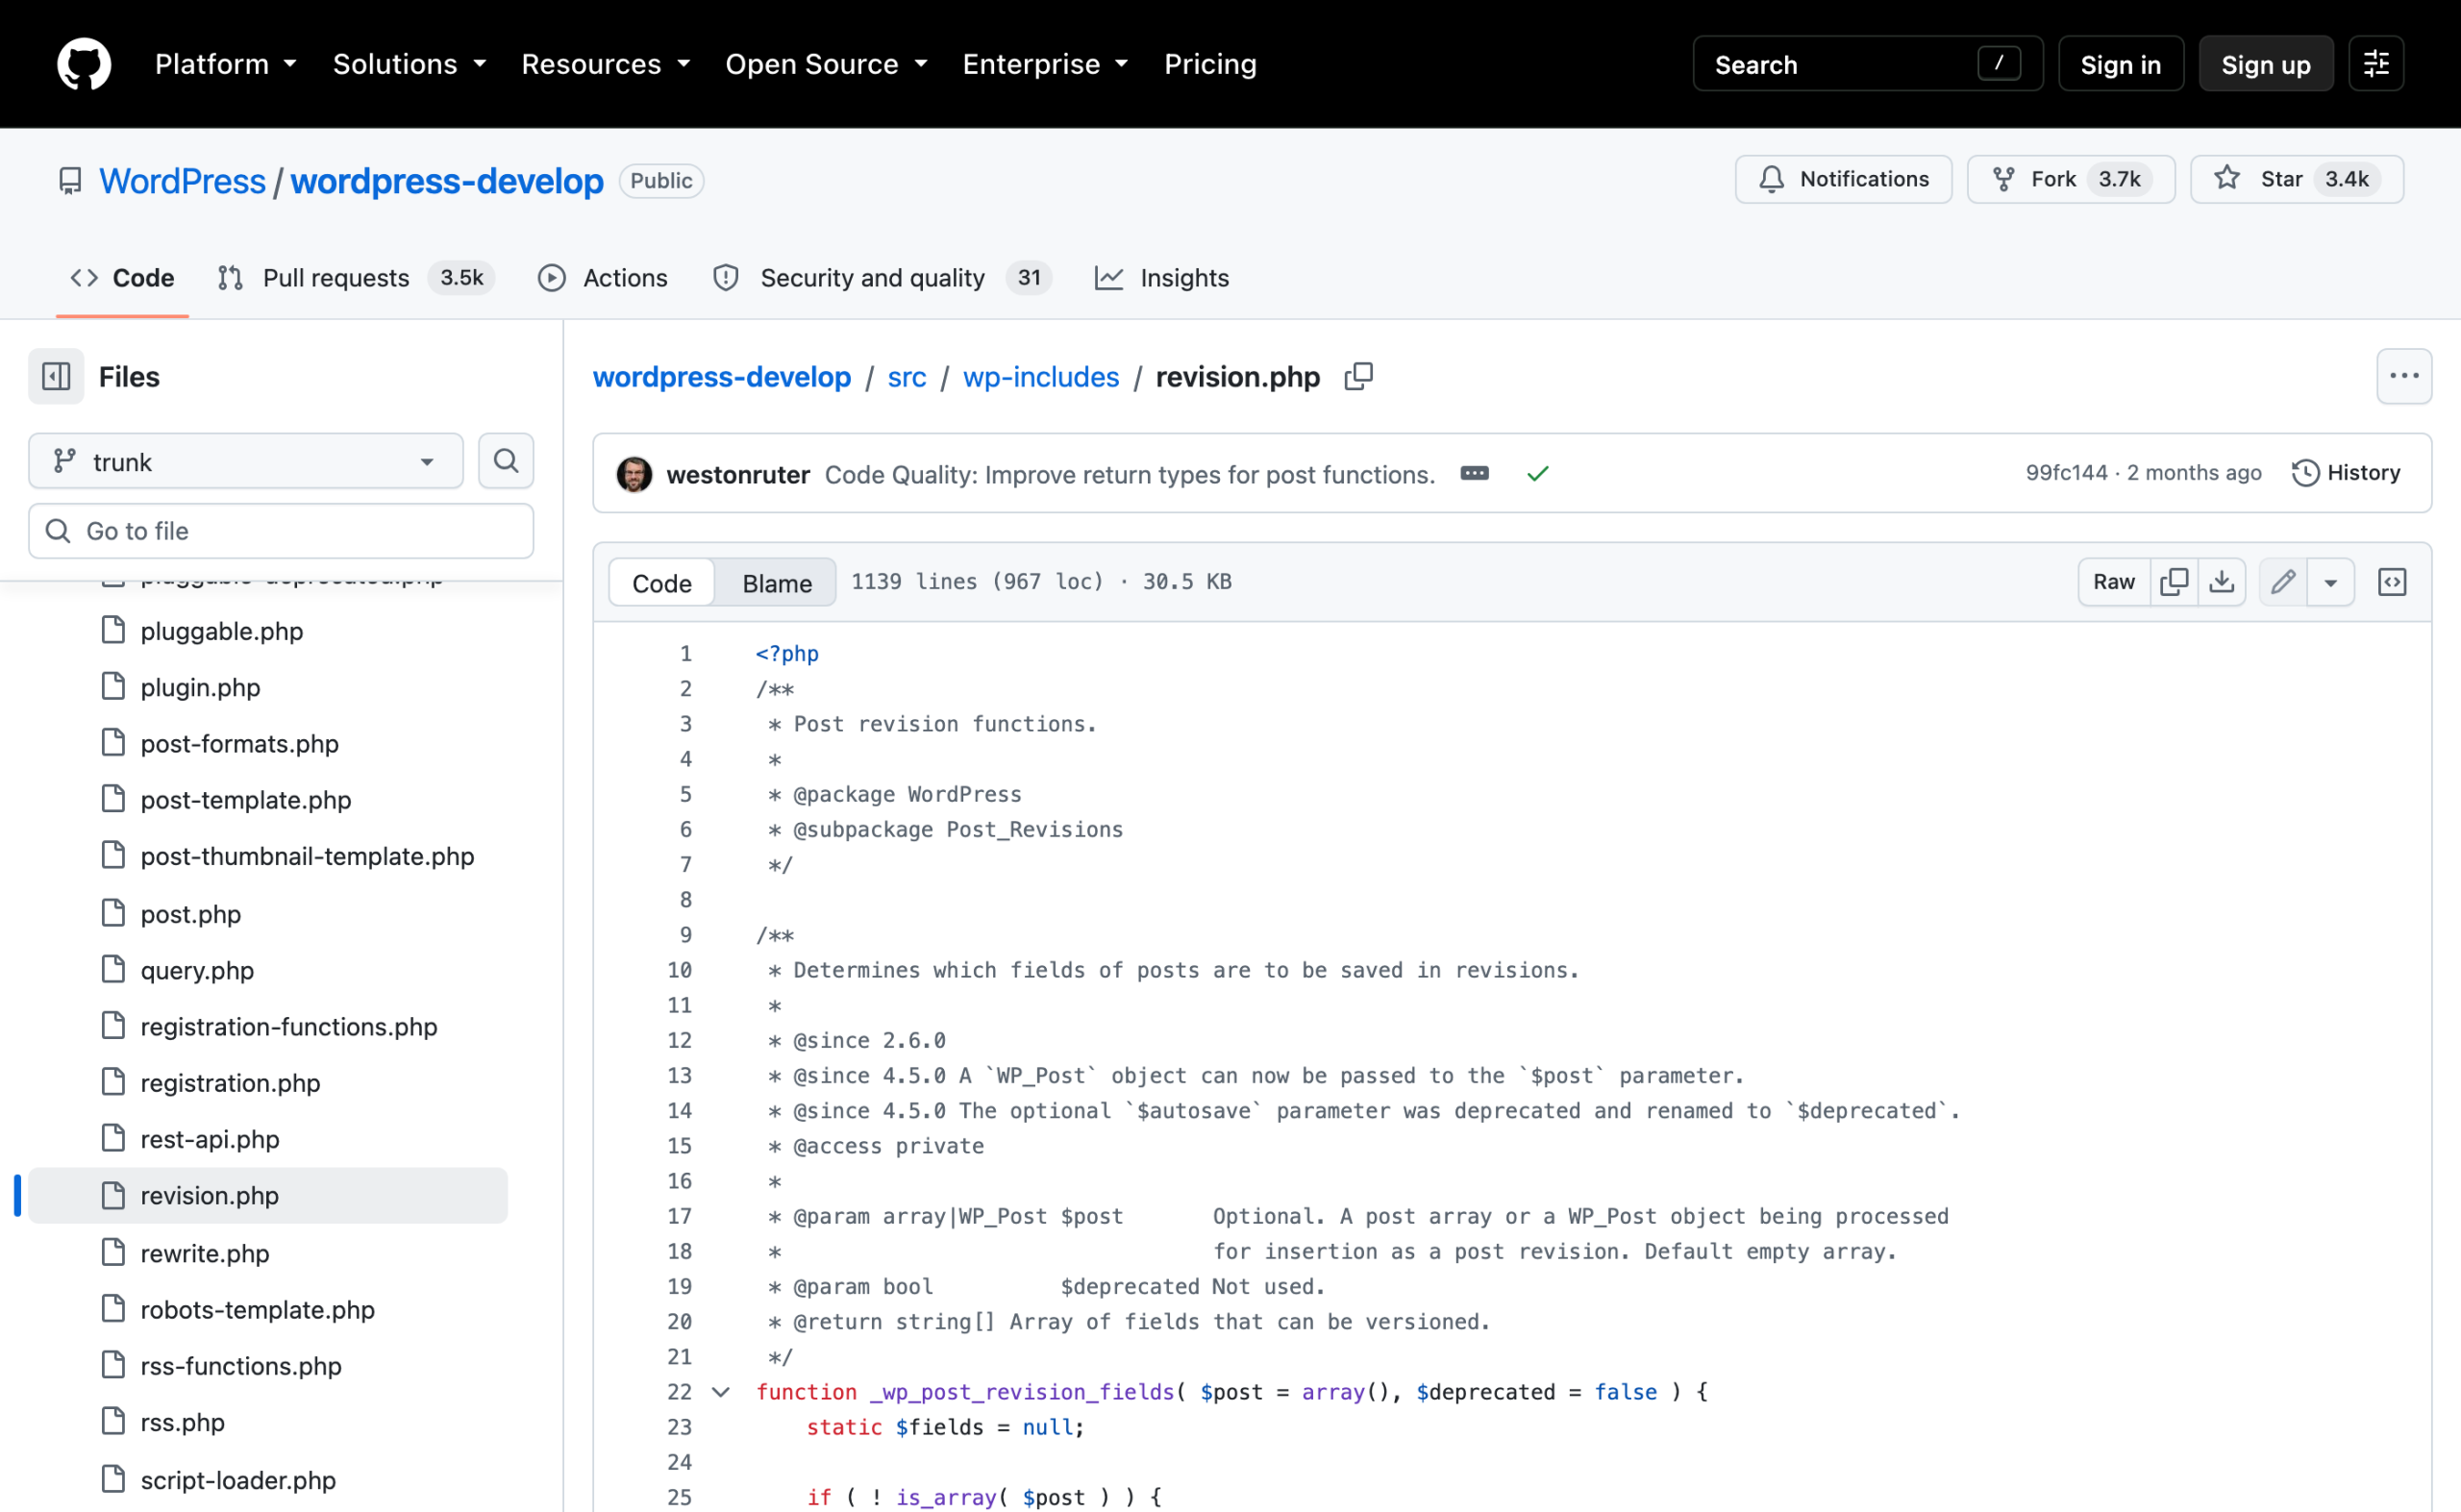Search files with the magnifier icon

[506, 461]
